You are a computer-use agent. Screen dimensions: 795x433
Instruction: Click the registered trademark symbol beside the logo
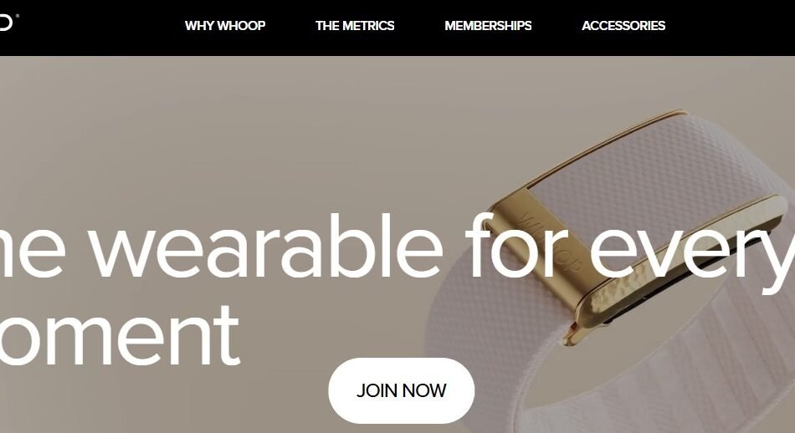[18, 16]
